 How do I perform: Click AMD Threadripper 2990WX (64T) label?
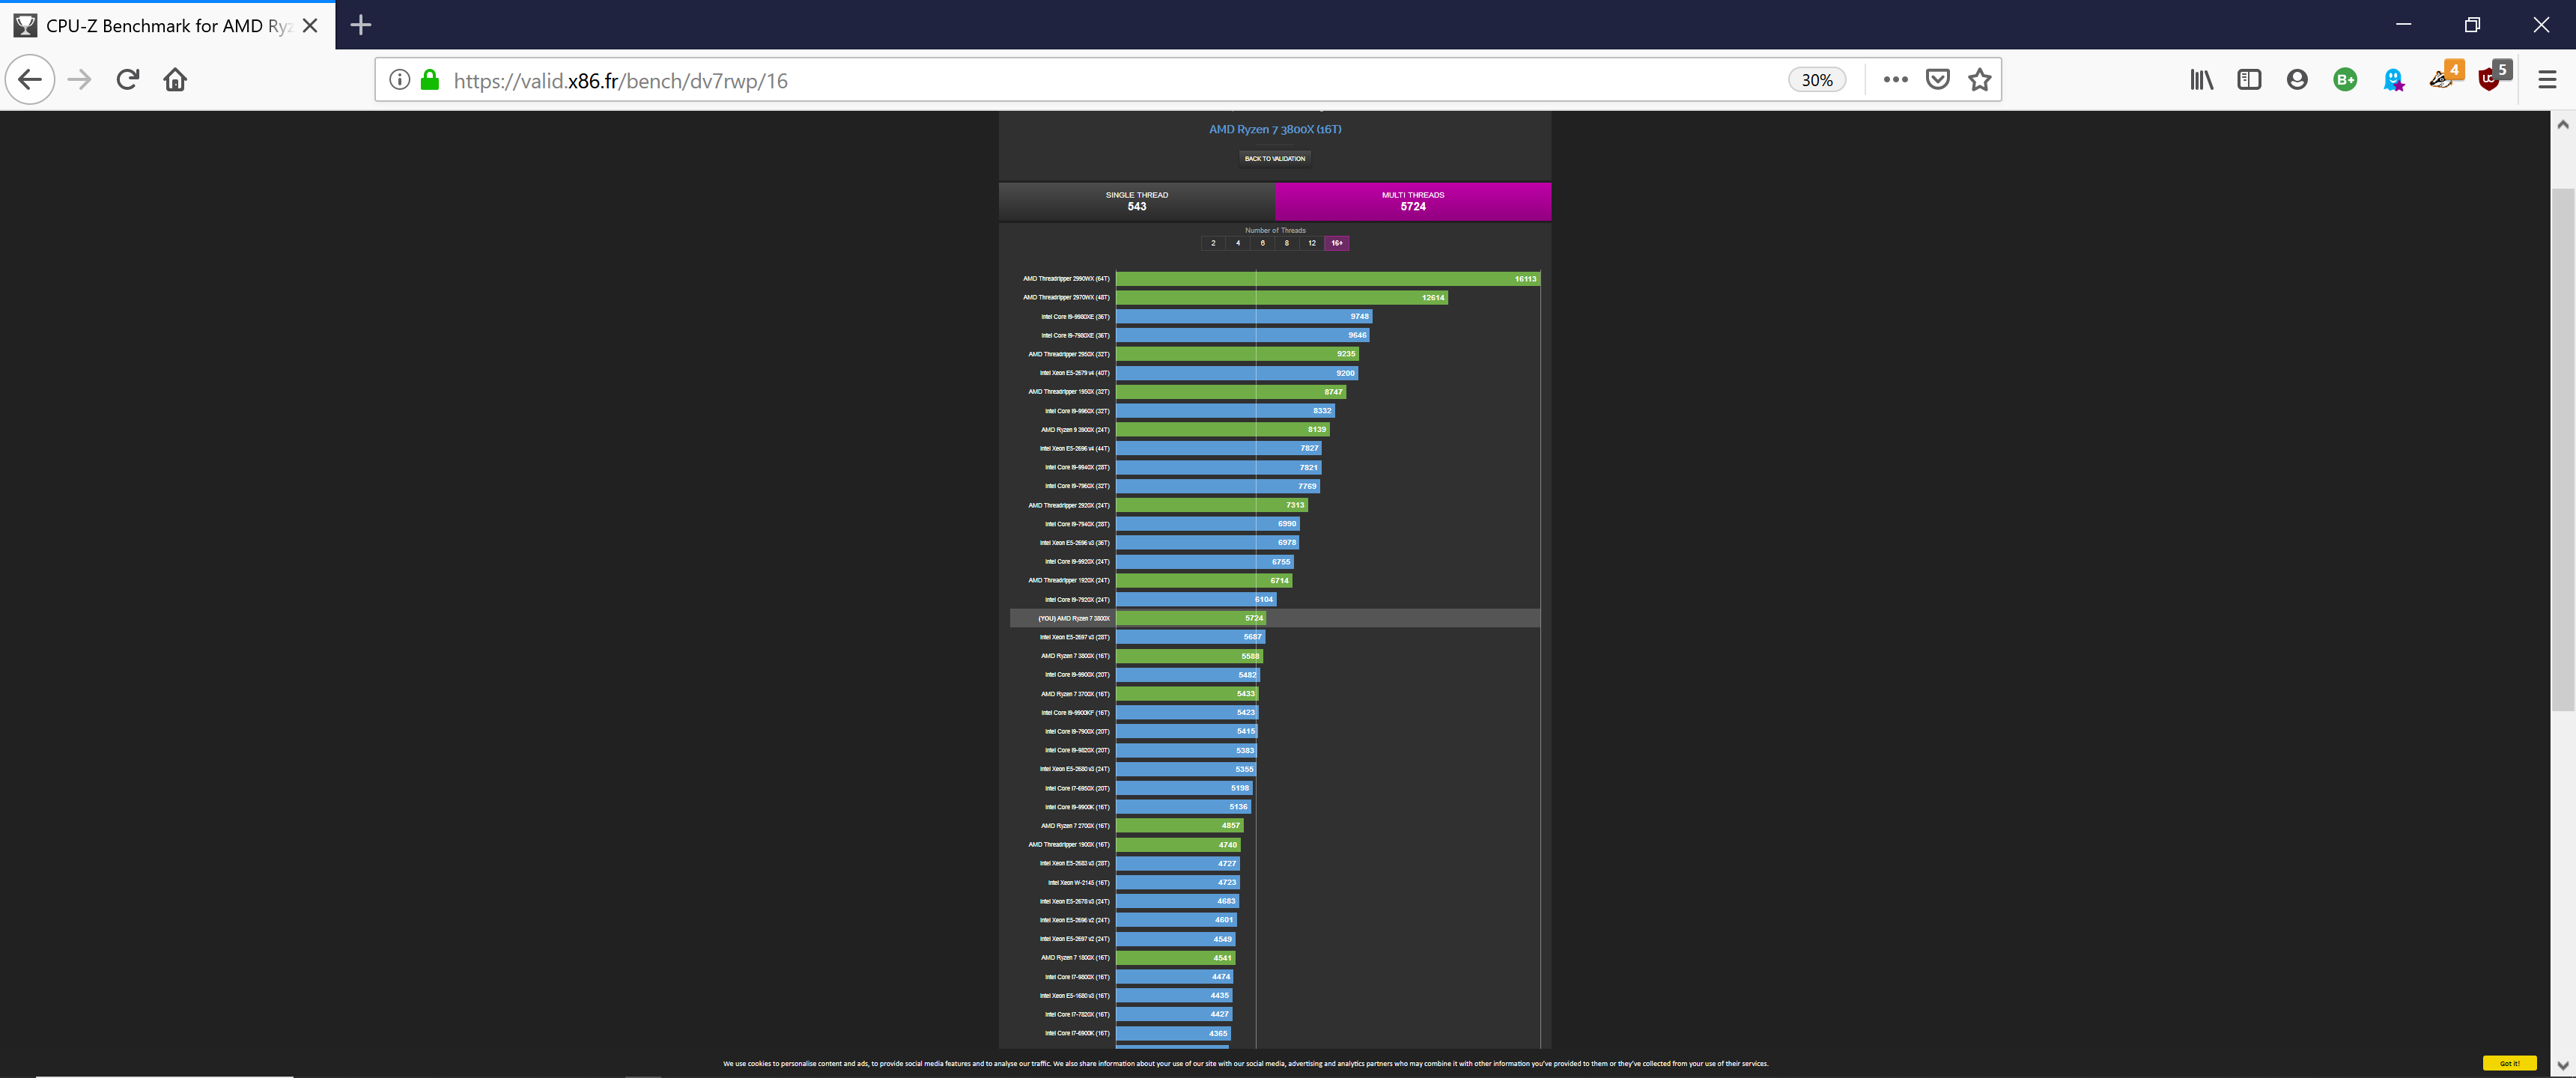pyautogui.click(x=1066, y=279)
